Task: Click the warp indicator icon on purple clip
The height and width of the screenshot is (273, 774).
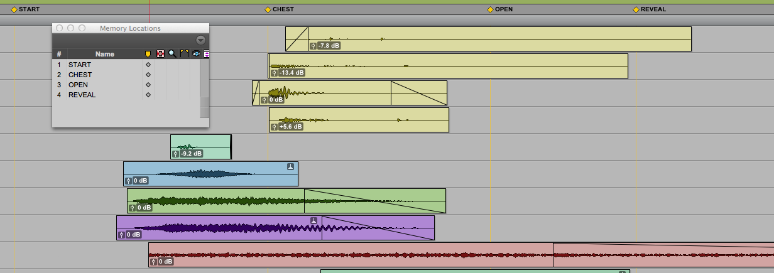Action: coord(314,220)
